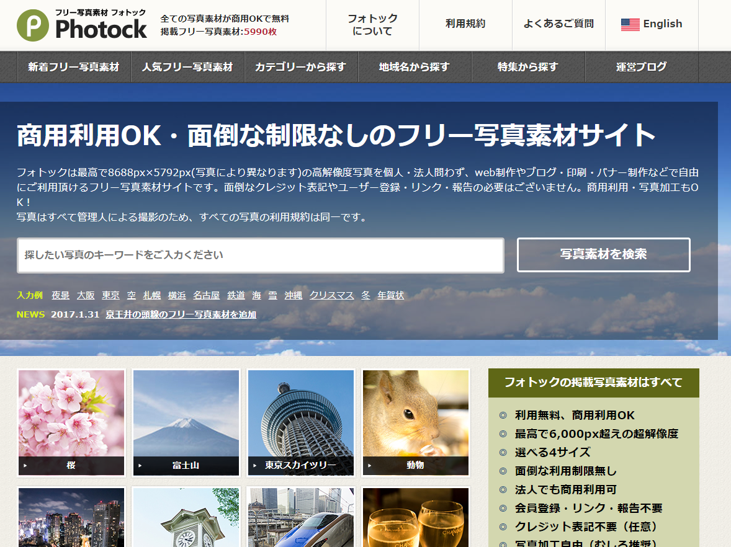Click the US flag icon beside English
This screenshot has height=547, width=731.
click(x=630, y=24)
